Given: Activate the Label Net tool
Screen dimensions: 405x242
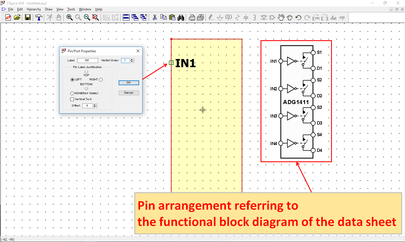Looking at the screenshot, I should (x=228, y=17).
